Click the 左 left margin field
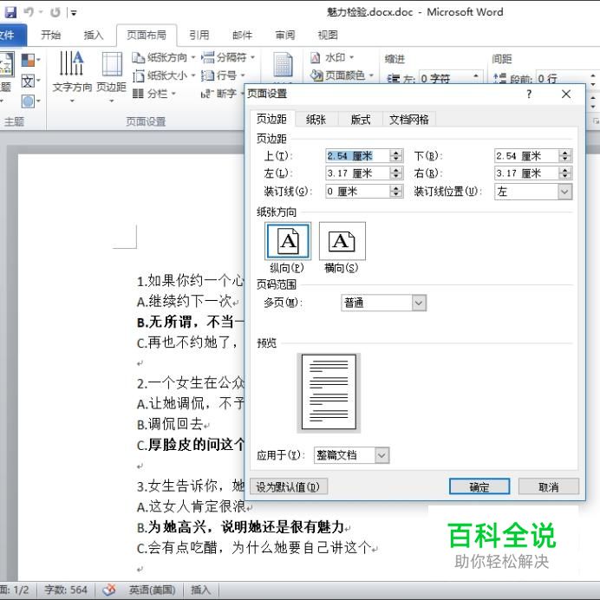 (x=358, y=173)
